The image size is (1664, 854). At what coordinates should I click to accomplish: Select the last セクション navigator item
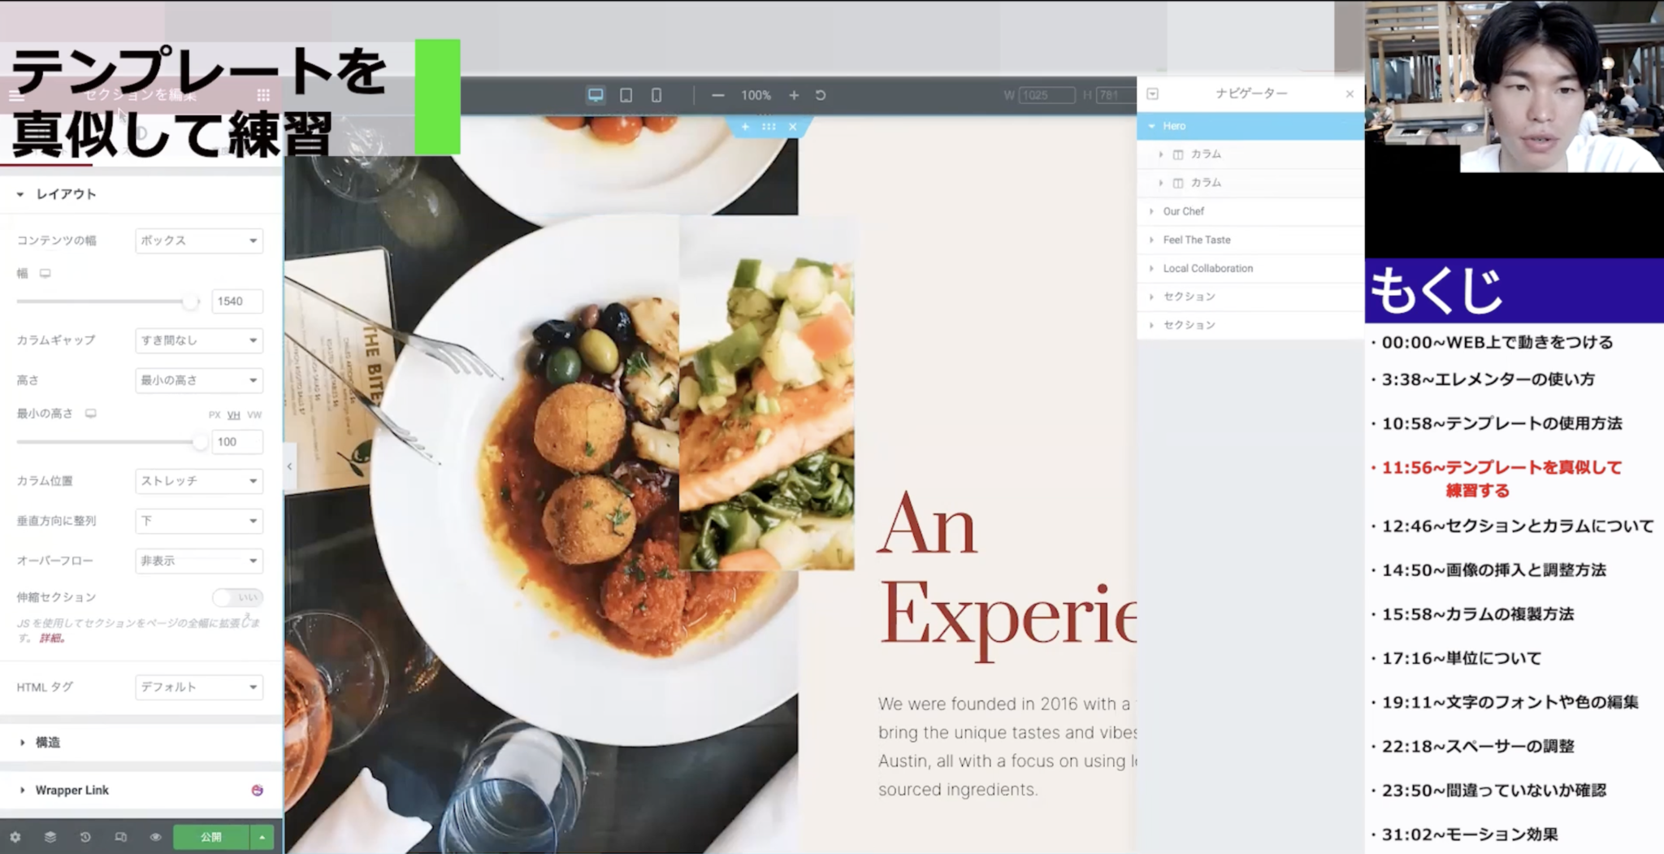[x=1250, y=325]
